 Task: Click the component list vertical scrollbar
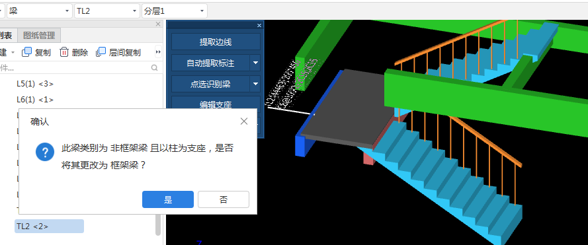pos(158,224)
